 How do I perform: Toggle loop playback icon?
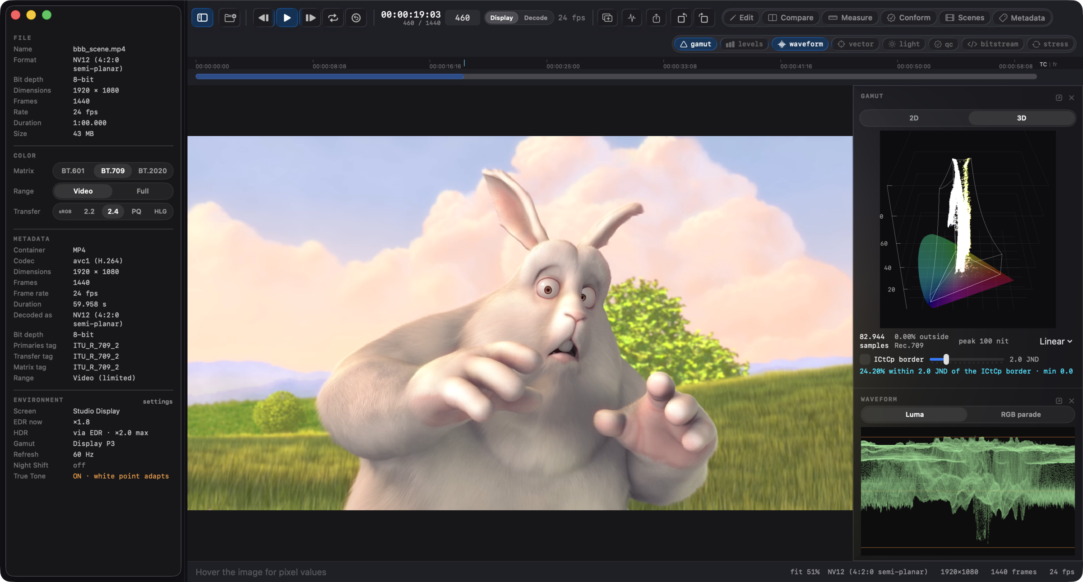point(333,18)
